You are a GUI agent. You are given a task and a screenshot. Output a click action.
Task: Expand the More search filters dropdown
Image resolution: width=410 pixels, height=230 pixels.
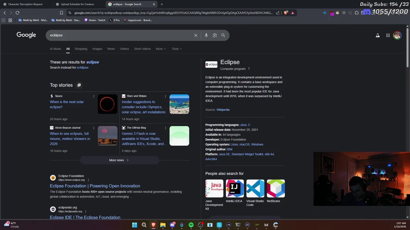(x=161, y=49)
